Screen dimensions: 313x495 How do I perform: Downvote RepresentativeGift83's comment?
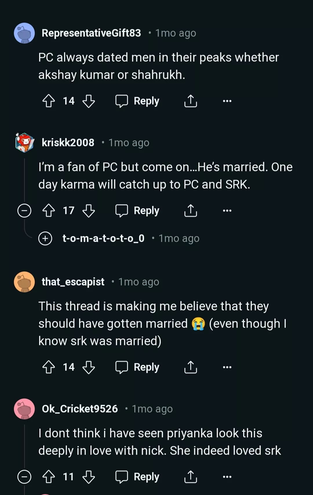tap(88, 101)
